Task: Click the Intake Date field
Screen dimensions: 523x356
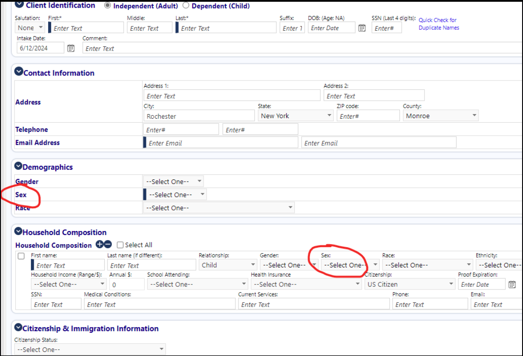Action: [x=40, y=48]
